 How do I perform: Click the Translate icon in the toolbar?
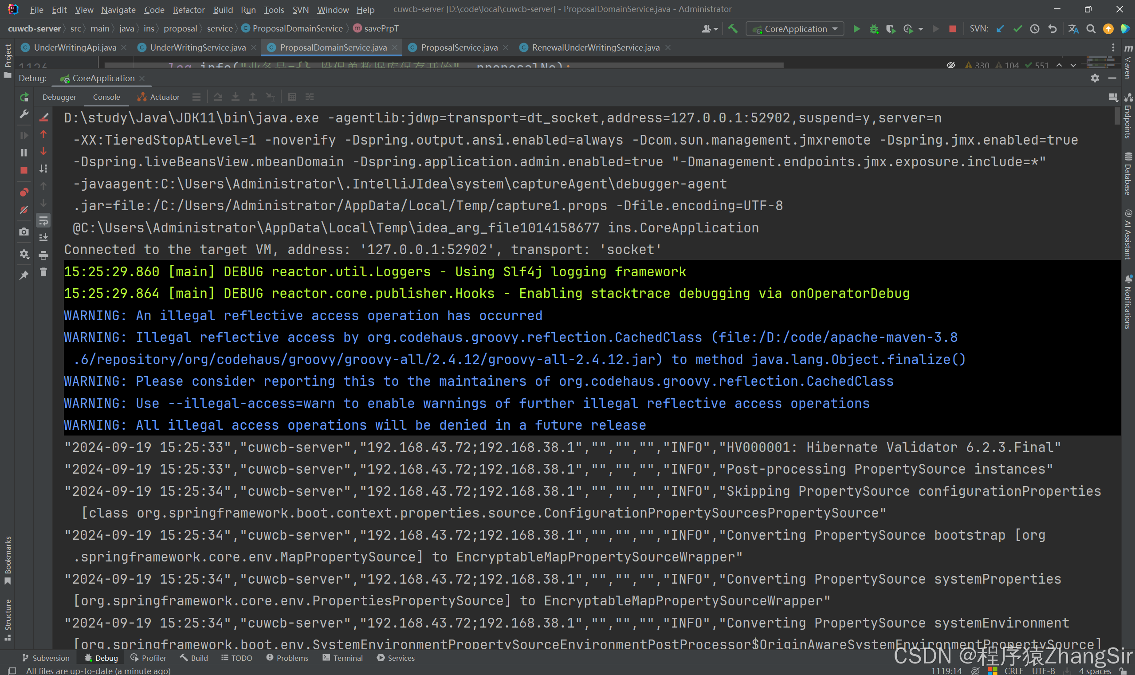(x=1073, y=29)
